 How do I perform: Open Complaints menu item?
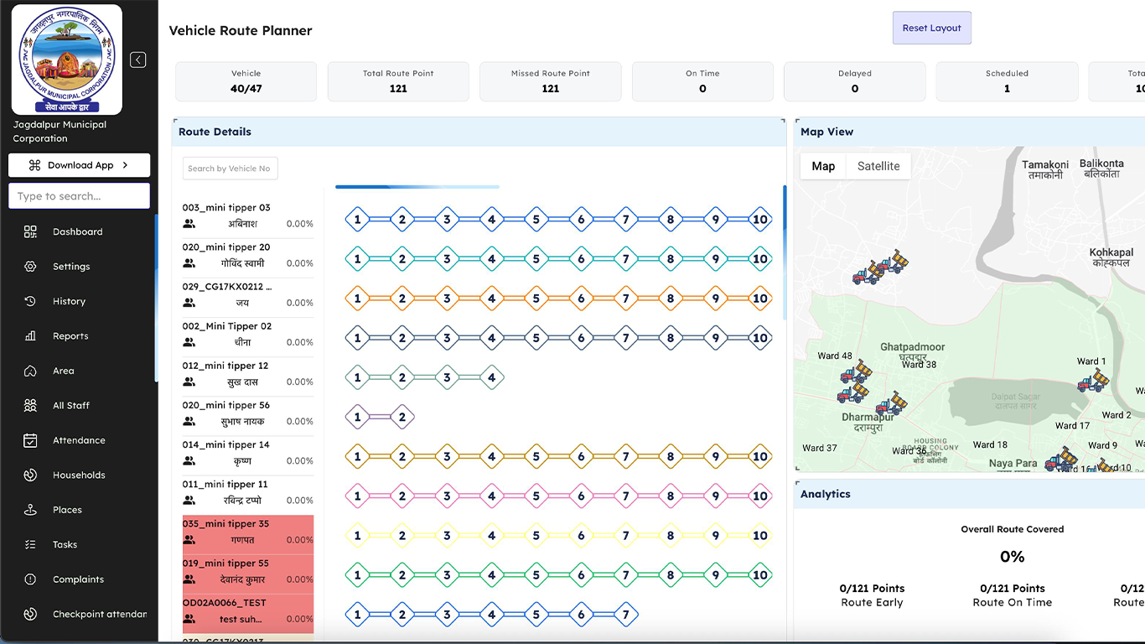pyautogui.click(x=79, y=579)
